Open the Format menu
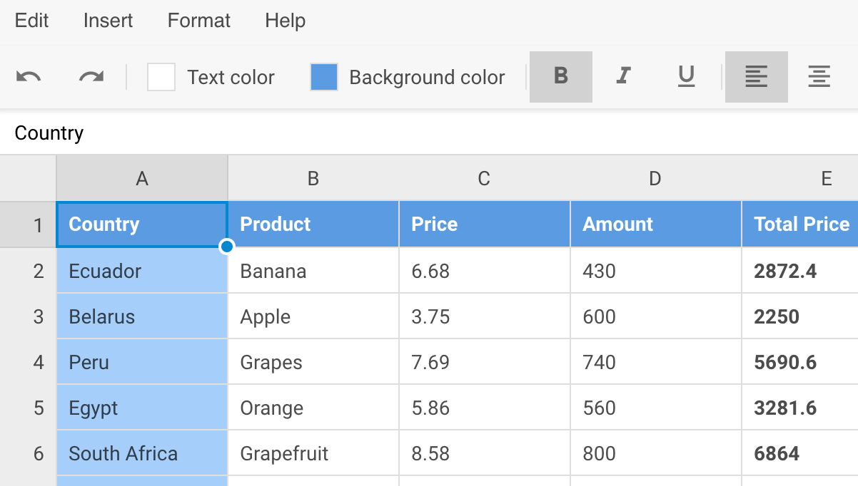 [x=198, y=21]
